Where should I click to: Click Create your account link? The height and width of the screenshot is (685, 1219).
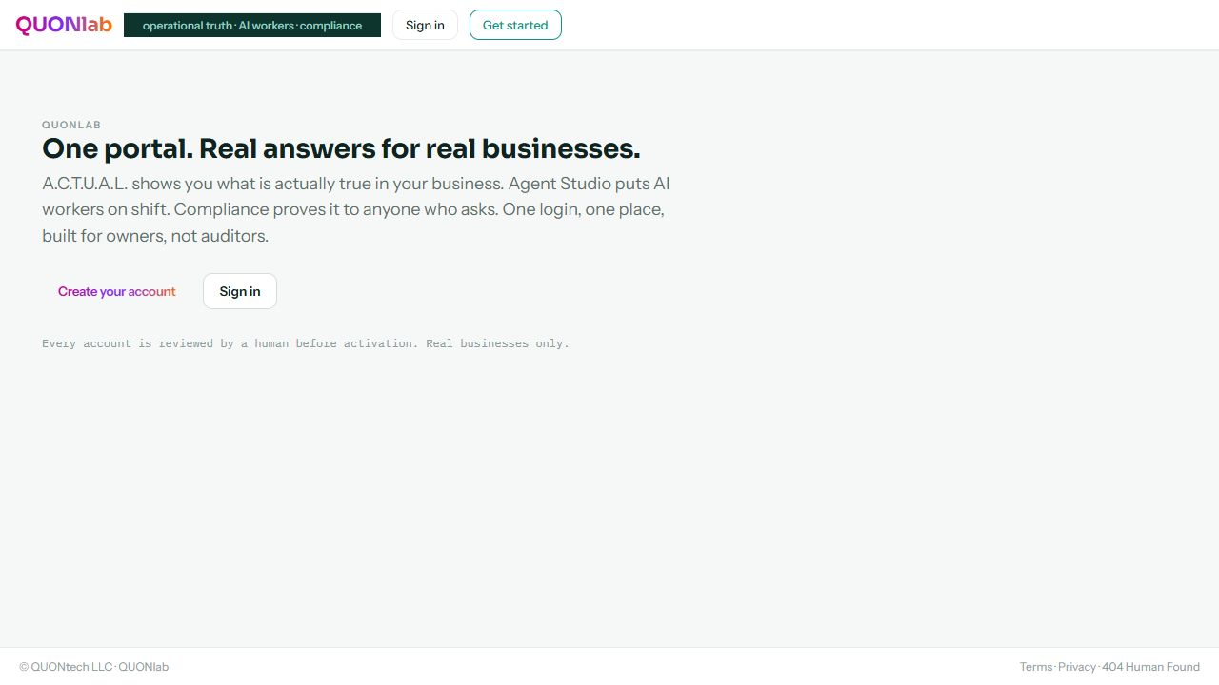coord(117,291)
